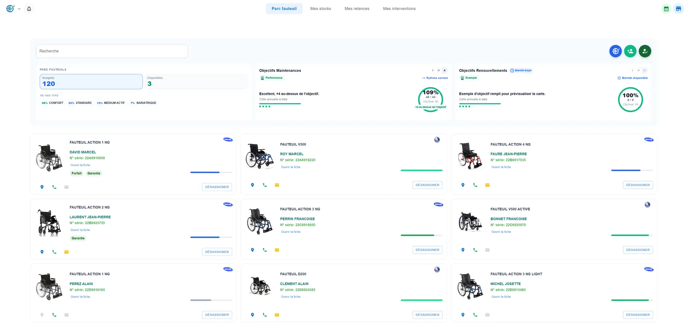Call PEREZ ALAIN via phone icon
The height and width of the screenshot is (326, 688).
tap(54, 315)
